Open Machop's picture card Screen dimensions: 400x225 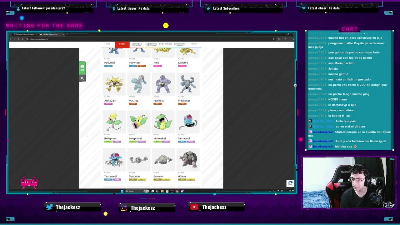coord(139,84)
